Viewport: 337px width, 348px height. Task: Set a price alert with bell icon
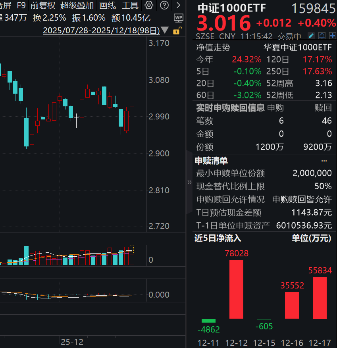click(x=322, y=36)
